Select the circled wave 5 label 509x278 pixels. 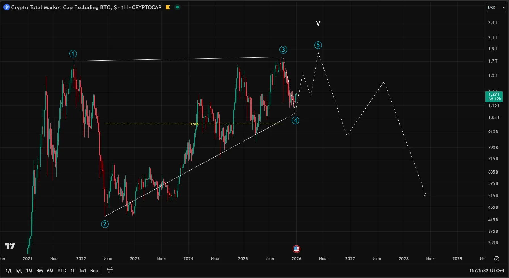coord(318,45)
